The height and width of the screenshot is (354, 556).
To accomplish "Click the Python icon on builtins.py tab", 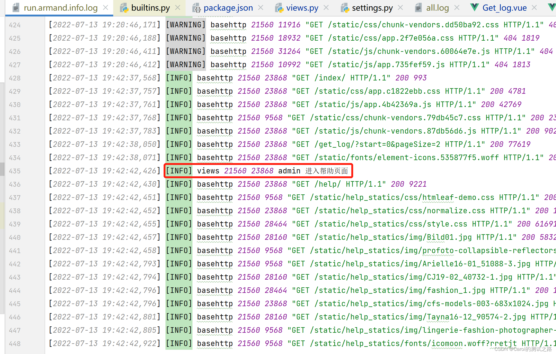I will (x=124, y=8).
